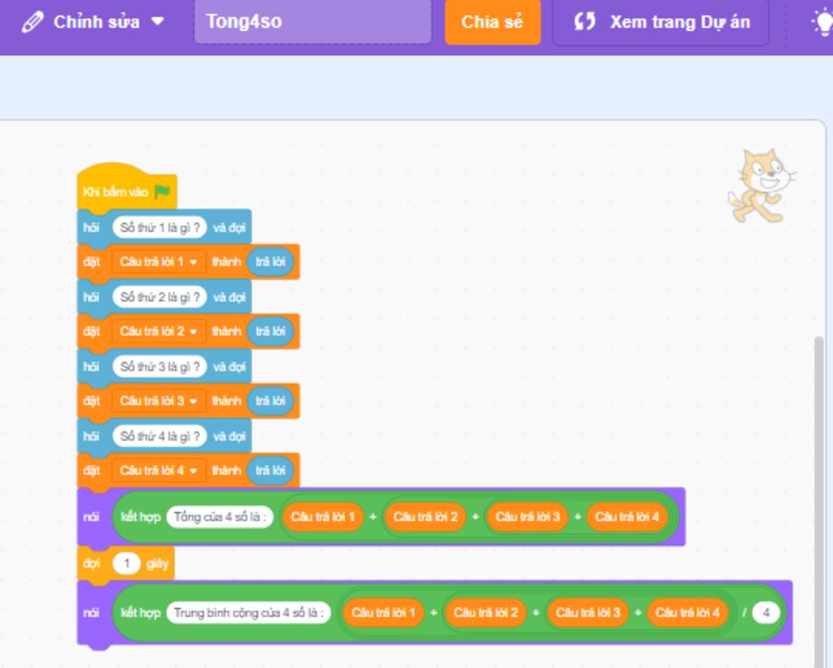Select the first hỏi và đợi block

point(164,228)
